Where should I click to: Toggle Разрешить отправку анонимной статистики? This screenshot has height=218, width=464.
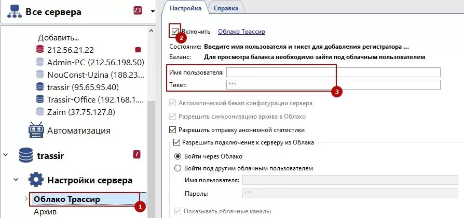tap(173, 129)
